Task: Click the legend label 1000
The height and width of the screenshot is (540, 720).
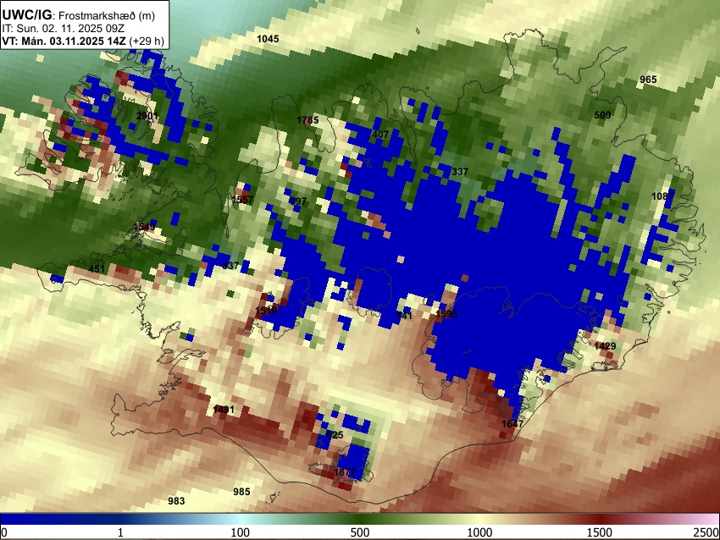Action: (x=479, y=532)
